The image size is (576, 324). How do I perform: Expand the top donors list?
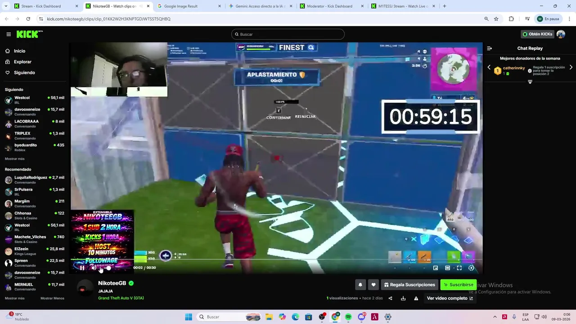[530, 82]
